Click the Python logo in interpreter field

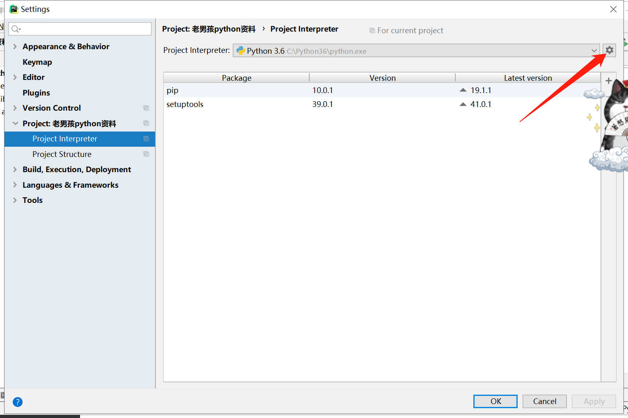pyautogui.click(x=241, y=51)
